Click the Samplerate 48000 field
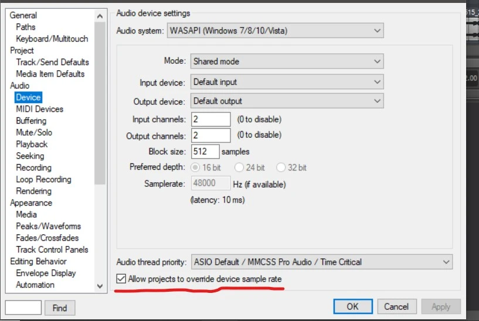The image size is (479, 321). pos(210,183)
